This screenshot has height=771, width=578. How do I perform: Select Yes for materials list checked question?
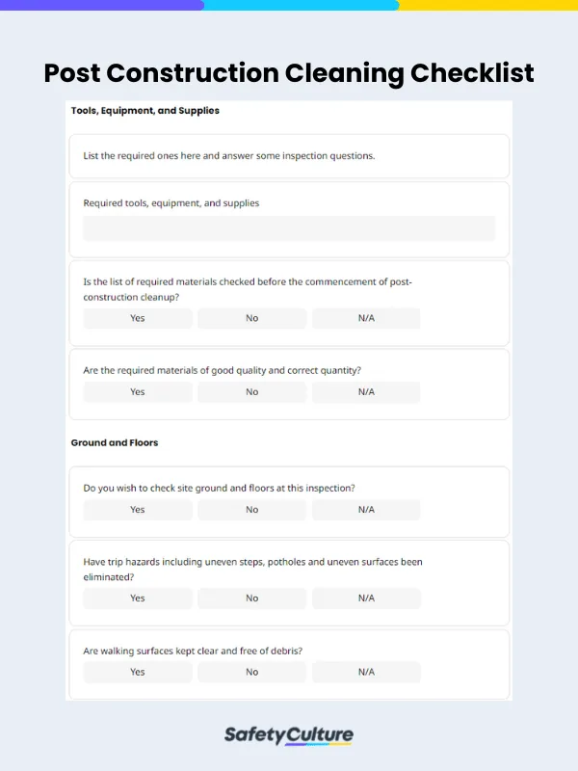138,318
